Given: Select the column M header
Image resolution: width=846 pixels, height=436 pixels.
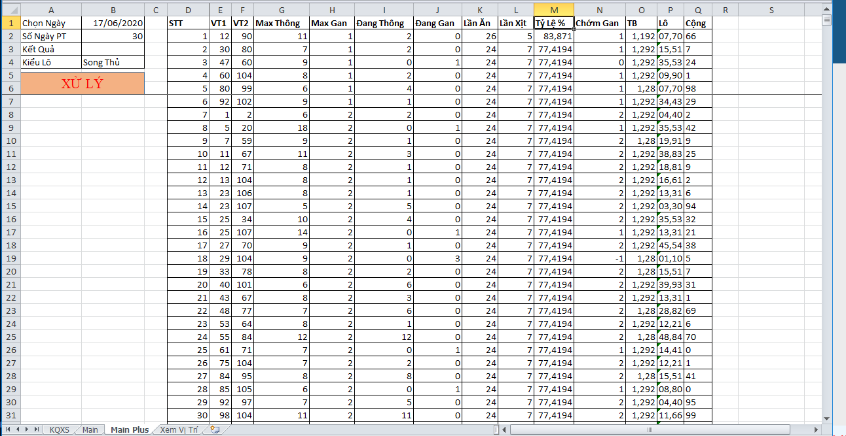Looking at the screenshot, I should pyautogui.click(x=554, y=10).
